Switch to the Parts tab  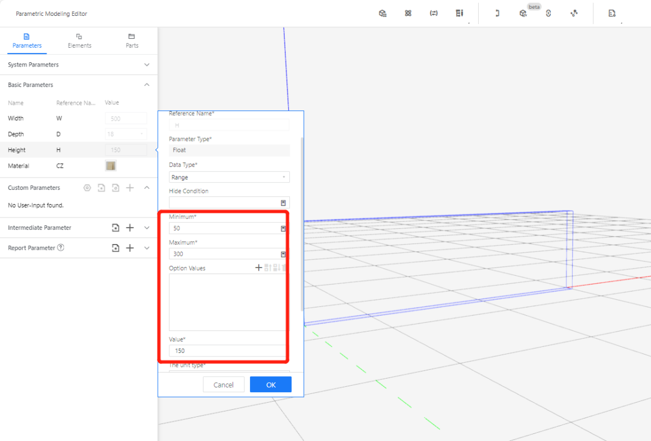coord(132,41)
